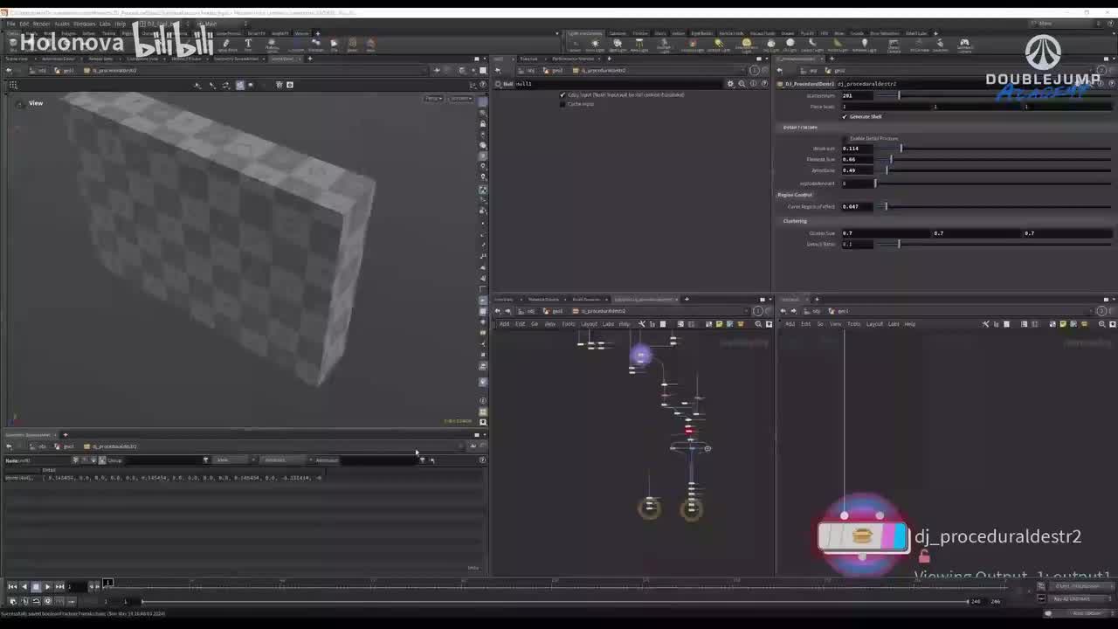Switch to the Geometry Spreadsheet pane tab
Screen dimensions: 1118x629
click(x=236, y=59)
